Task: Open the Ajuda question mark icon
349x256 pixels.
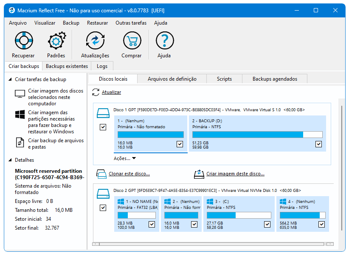Action: (164, 41)
